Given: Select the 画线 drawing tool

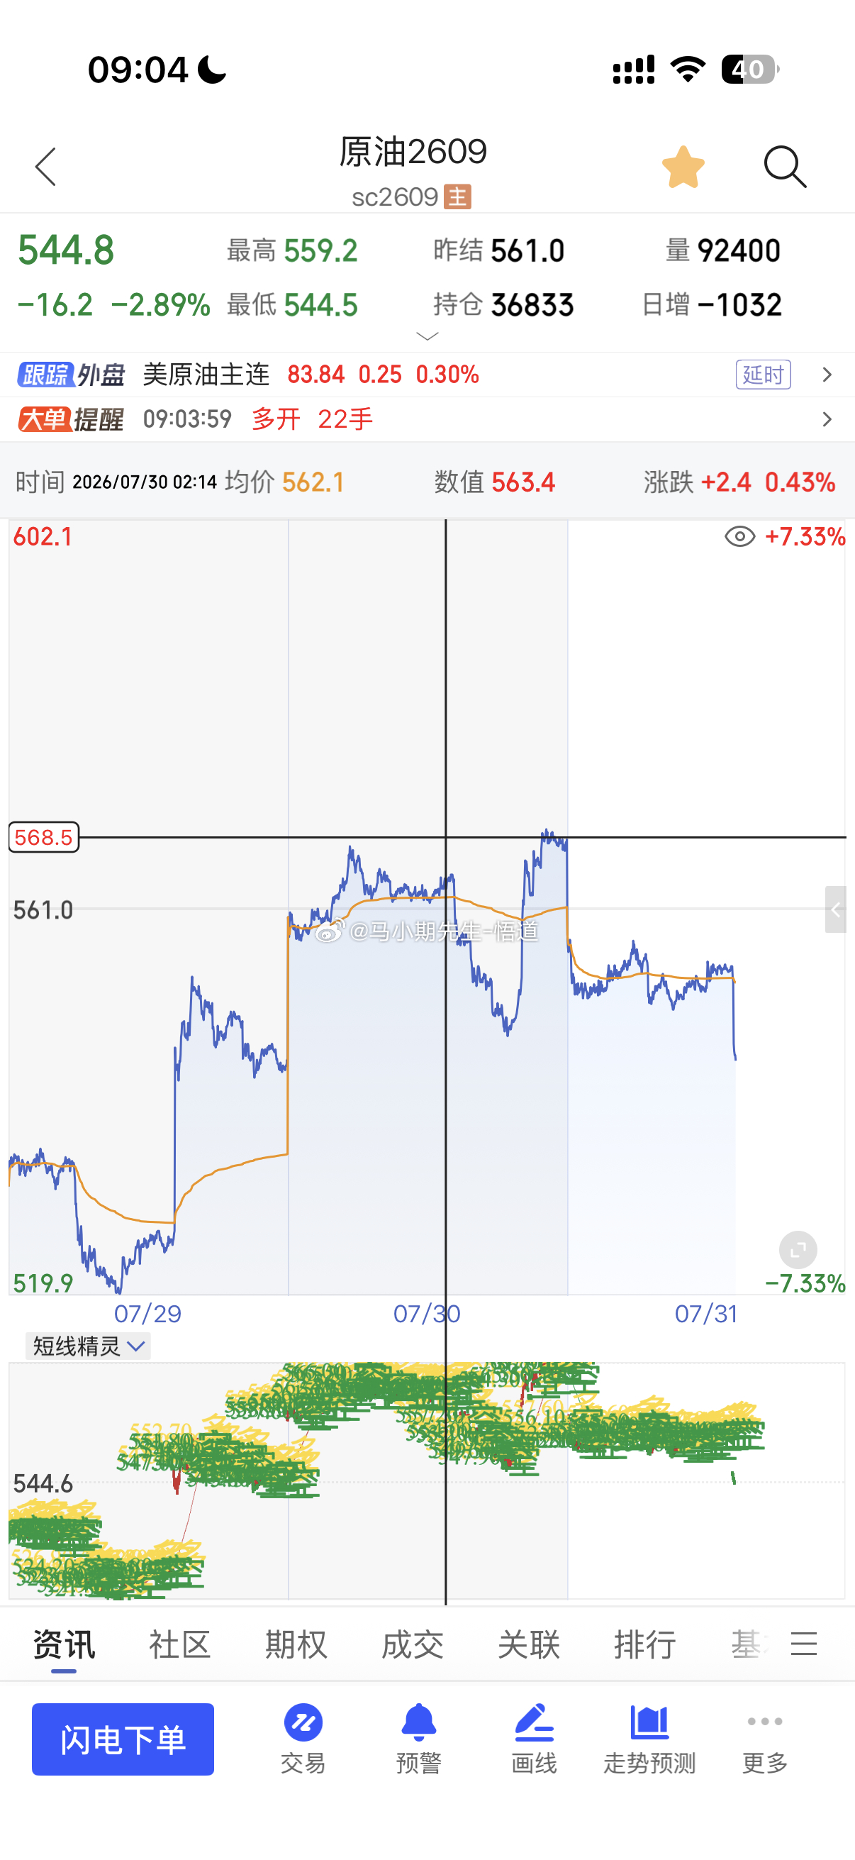Looking at the screenshot, I should pos(534,1739).
